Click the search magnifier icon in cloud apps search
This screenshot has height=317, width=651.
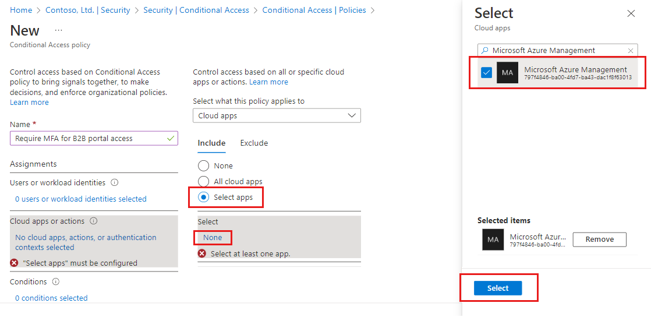pyautogui.click(x=484, y=50)
